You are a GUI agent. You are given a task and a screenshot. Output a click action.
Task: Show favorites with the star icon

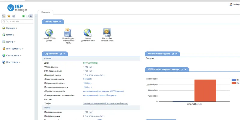[9, 16]
